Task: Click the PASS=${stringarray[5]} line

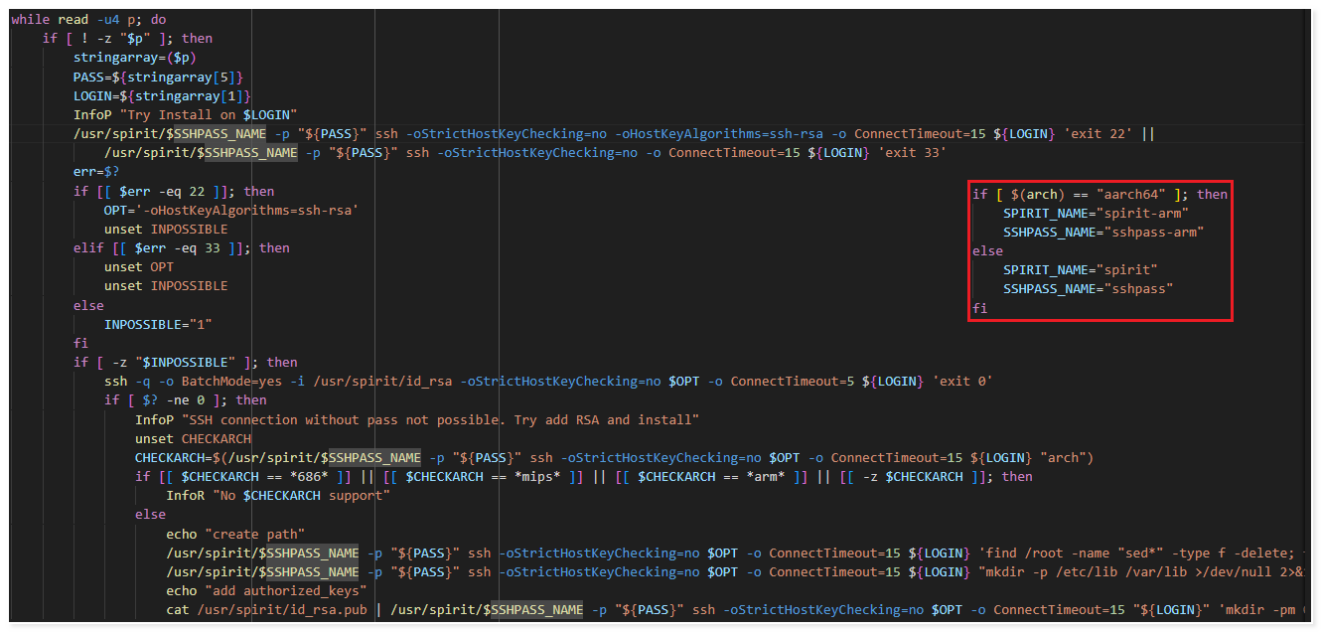Action: tap(157, 77)
